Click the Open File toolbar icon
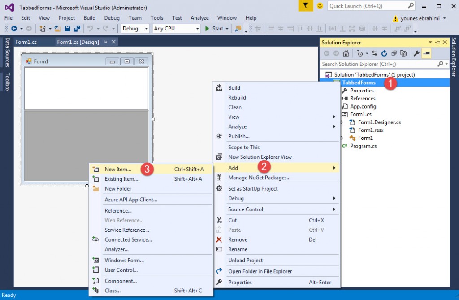The height and width of the screenshot is (300, 459). coord(57,29)
